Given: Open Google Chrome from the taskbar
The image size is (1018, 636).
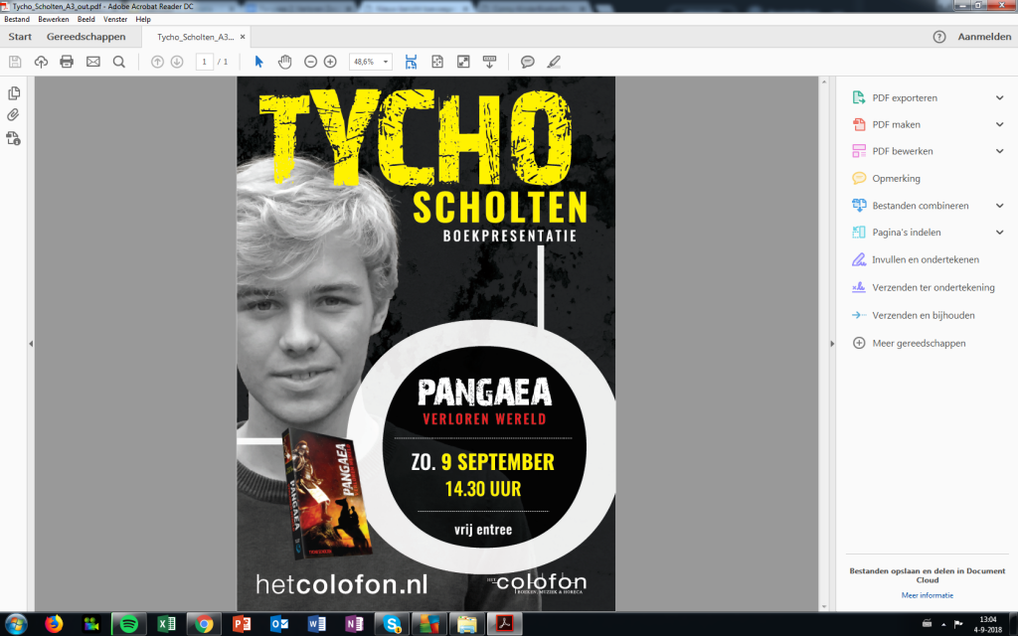Looking at the screenshot, I should coord(204,624).
